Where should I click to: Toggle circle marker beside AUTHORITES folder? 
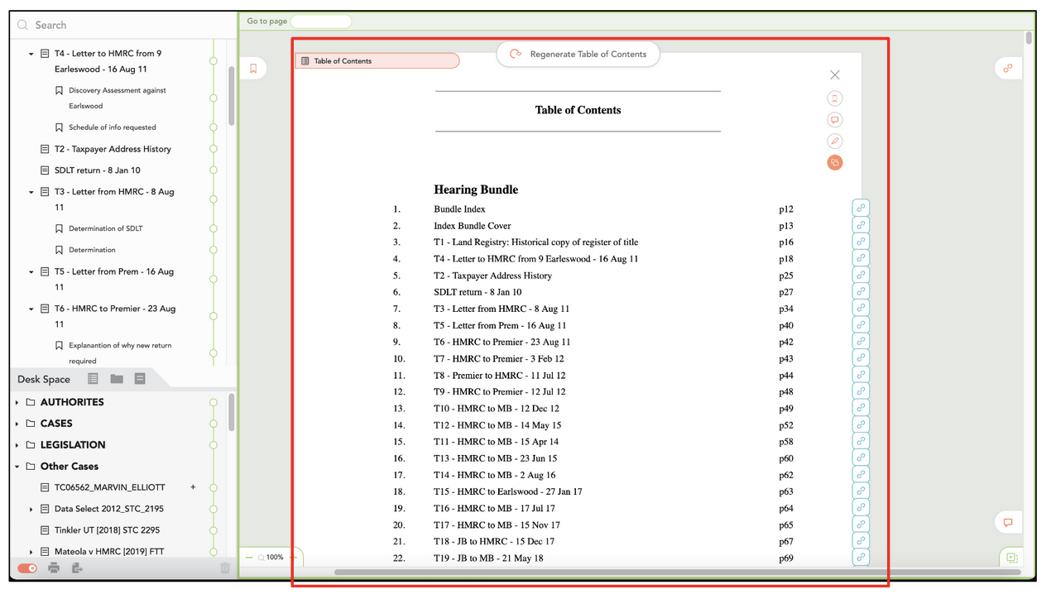coord(214,402)
